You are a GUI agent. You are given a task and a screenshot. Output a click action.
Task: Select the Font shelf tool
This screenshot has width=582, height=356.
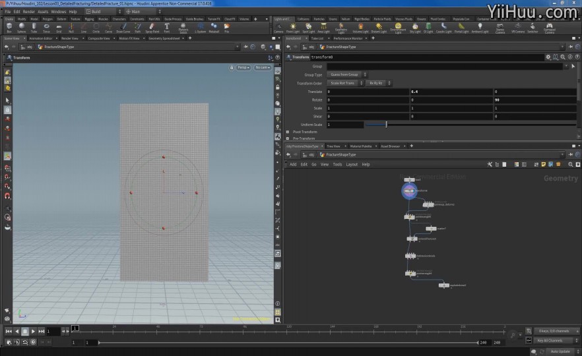(x=167, y=28)
